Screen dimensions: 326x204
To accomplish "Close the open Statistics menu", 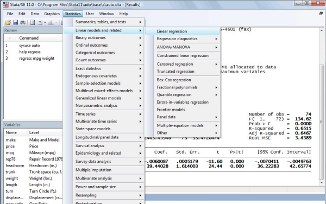I will (73, 14).
